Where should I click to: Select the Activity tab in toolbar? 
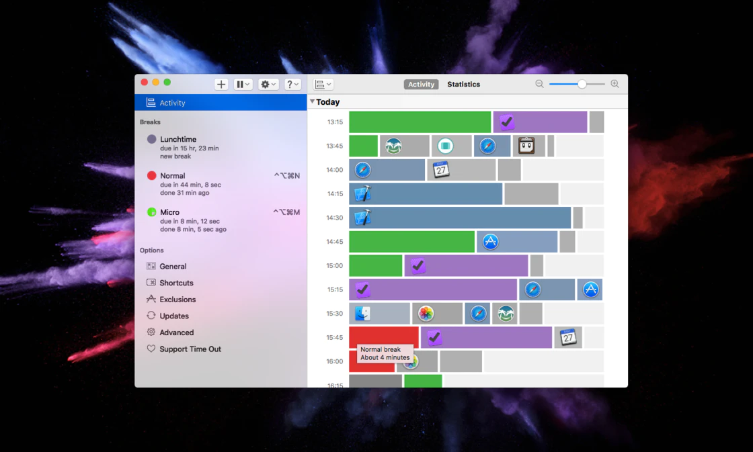click(421, 85)
